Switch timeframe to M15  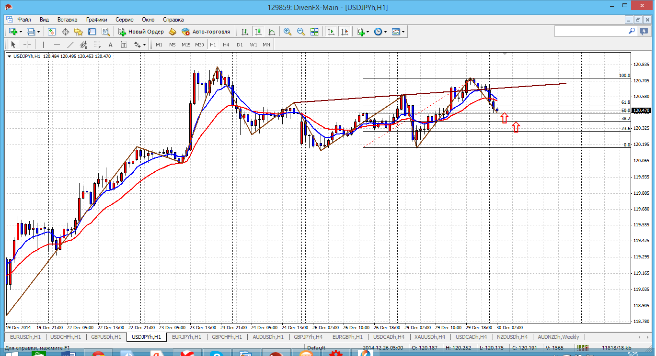coord(186,44)
